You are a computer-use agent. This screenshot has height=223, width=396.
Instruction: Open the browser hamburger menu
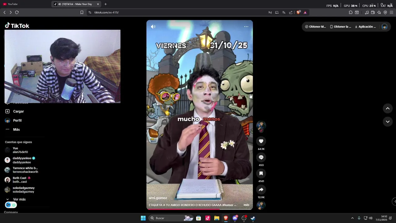[391, 12]
